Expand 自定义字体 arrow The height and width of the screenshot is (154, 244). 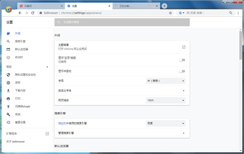pyautogui.click(x=184, y=91)
